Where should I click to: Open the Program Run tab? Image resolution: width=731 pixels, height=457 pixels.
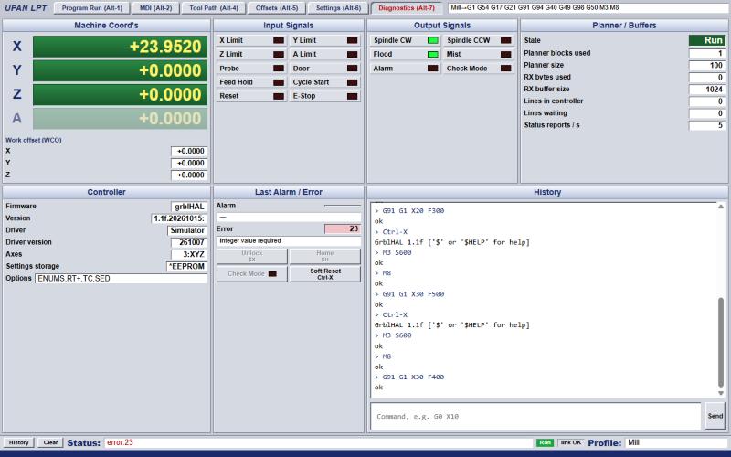point(92,8)
